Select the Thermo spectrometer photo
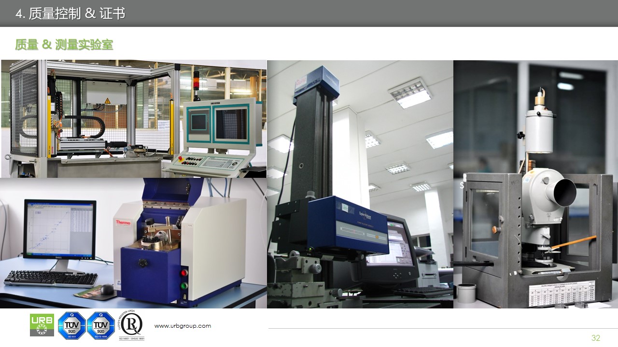 [133, 243]
